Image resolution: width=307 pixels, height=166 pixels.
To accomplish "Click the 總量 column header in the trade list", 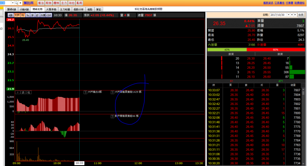I will click(293, 85).
